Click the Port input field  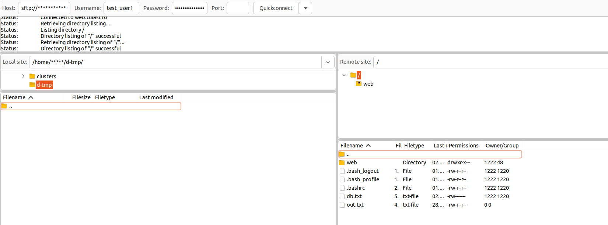pyautogui.click(x=238, y=8)
